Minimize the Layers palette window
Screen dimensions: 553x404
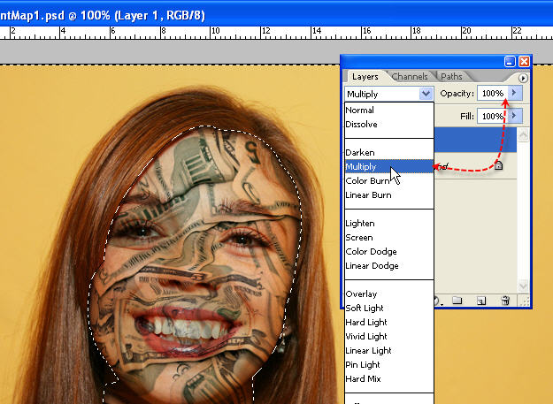point(510,62)
